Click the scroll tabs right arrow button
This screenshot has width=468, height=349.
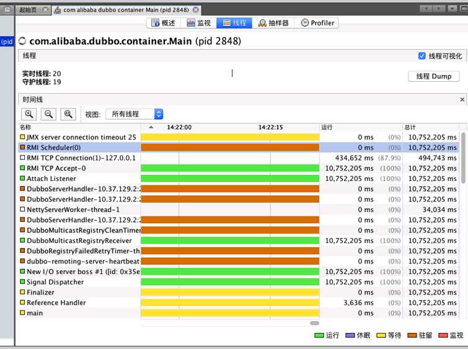click(x=439, y=8)
